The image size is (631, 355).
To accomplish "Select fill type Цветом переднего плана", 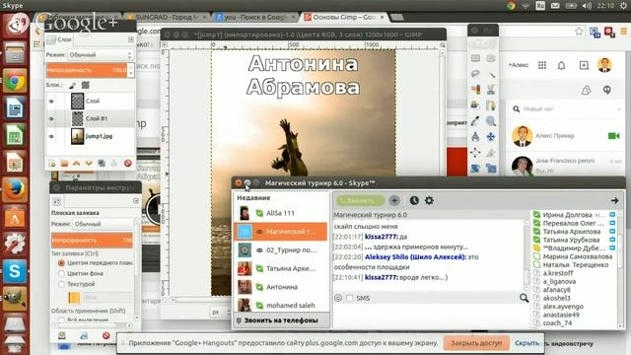I will pyautogui.click(x=61, y=263).
